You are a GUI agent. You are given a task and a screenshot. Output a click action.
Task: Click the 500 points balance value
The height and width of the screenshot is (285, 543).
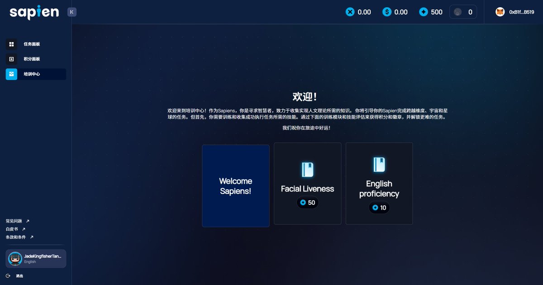click(437, 12)
